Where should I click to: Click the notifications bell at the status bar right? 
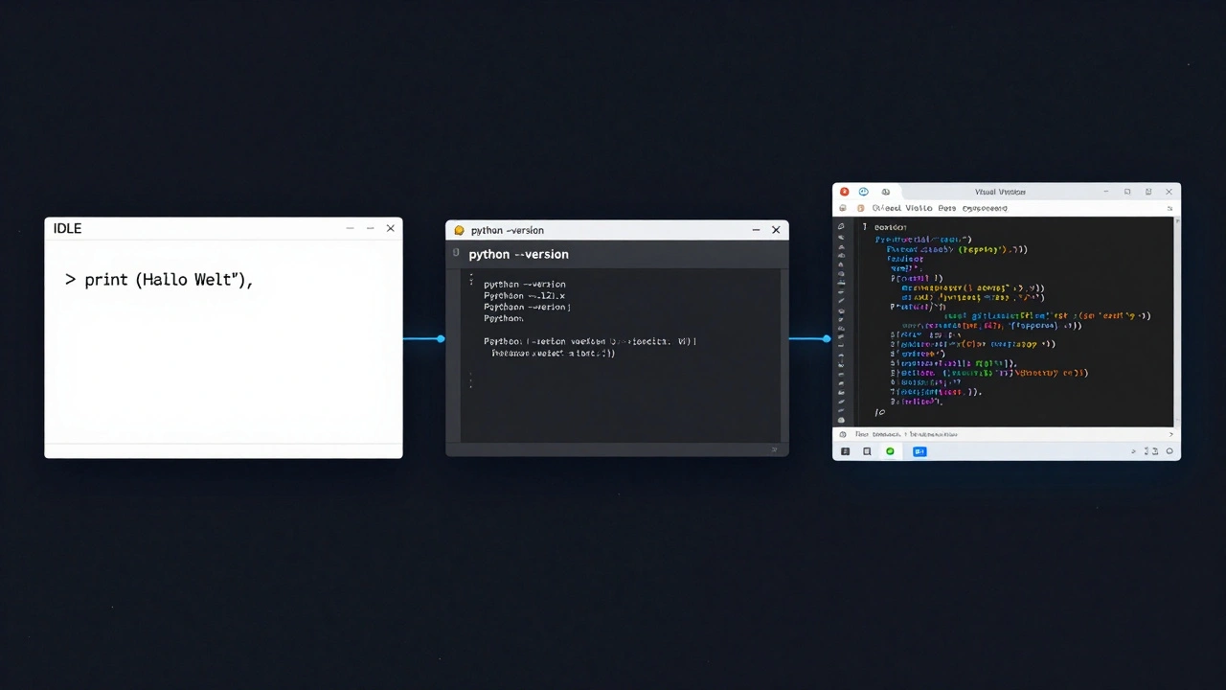click(x=1169, y=450)
